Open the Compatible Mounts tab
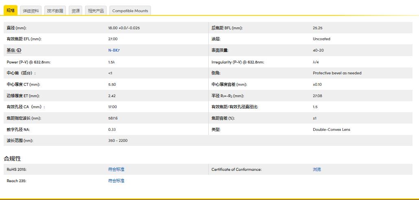Screen dimensions: 419x200 [x=130, y=11]
